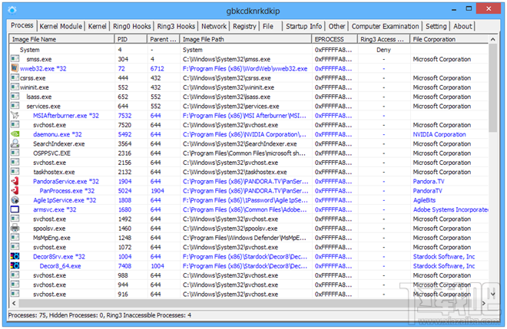Sort by EPROCESS column header
Viewport: 507px width, 329px height.
[x=335, y=39]
